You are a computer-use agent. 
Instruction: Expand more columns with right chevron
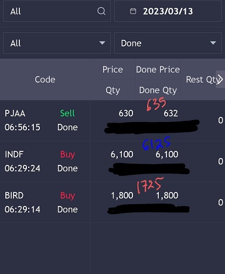[x=220, y=79]
